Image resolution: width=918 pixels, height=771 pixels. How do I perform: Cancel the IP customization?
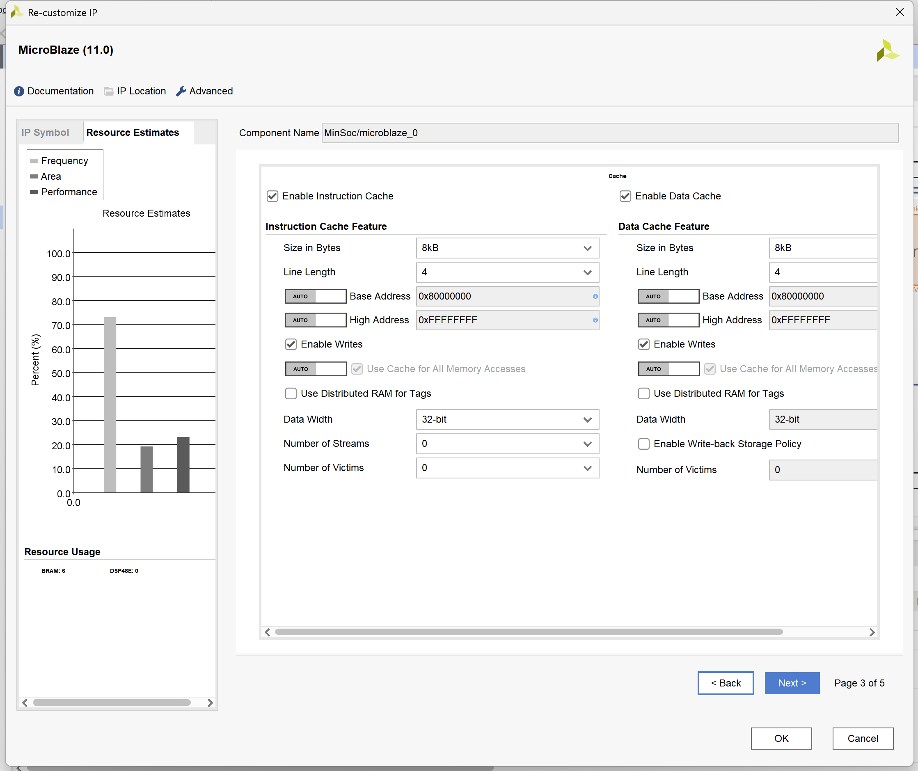tap(863, 738)
